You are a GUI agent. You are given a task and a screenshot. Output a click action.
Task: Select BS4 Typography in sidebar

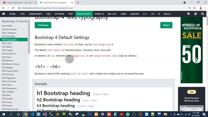coord(14,40)
